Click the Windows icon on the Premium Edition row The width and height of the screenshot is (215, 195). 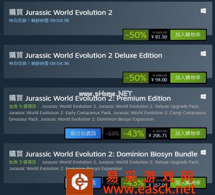coord(203,97)
